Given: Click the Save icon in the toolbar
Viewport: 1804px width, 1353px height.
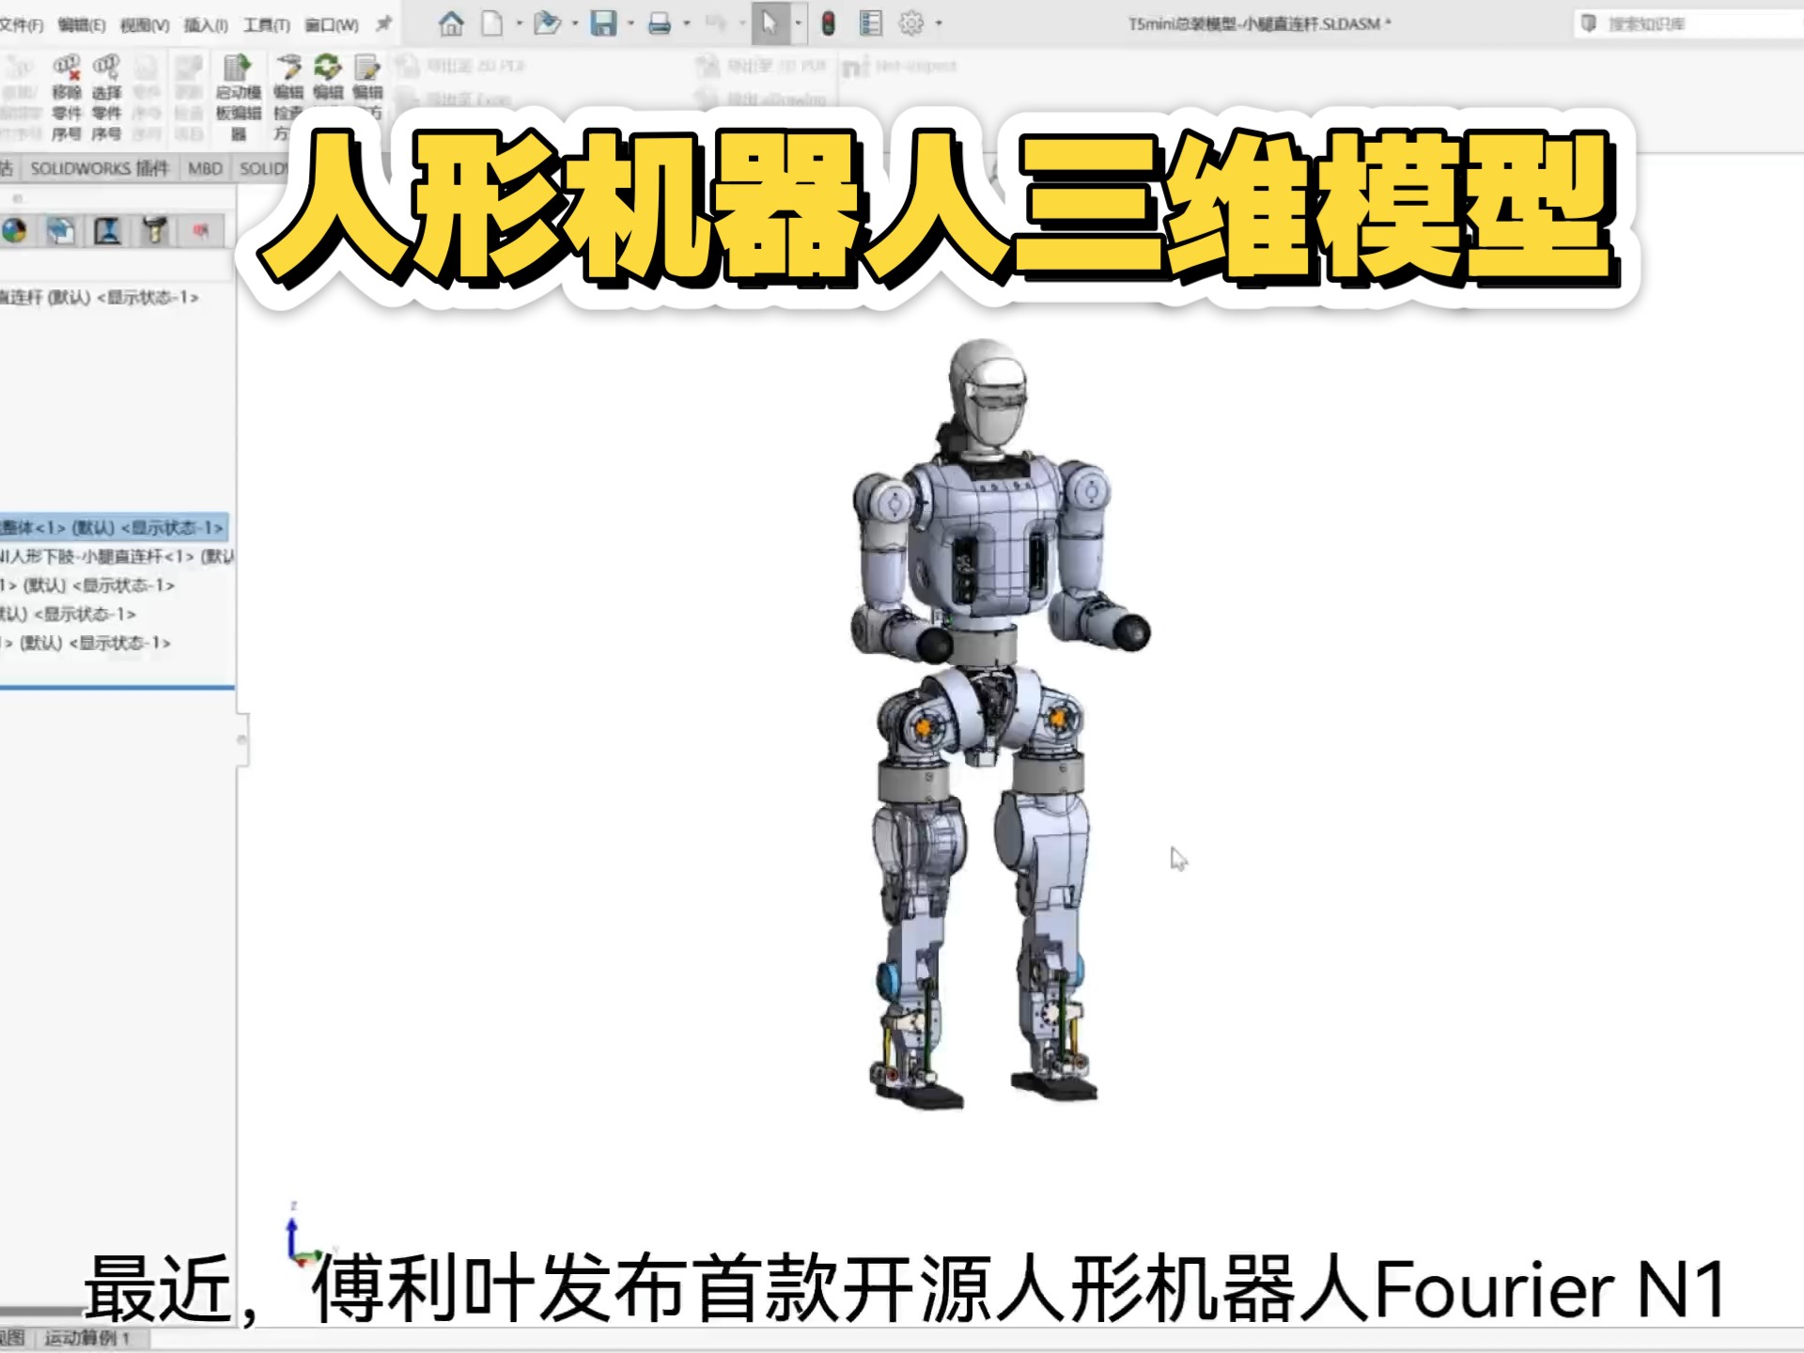Looking at the screenshot, I should [603, 25].
